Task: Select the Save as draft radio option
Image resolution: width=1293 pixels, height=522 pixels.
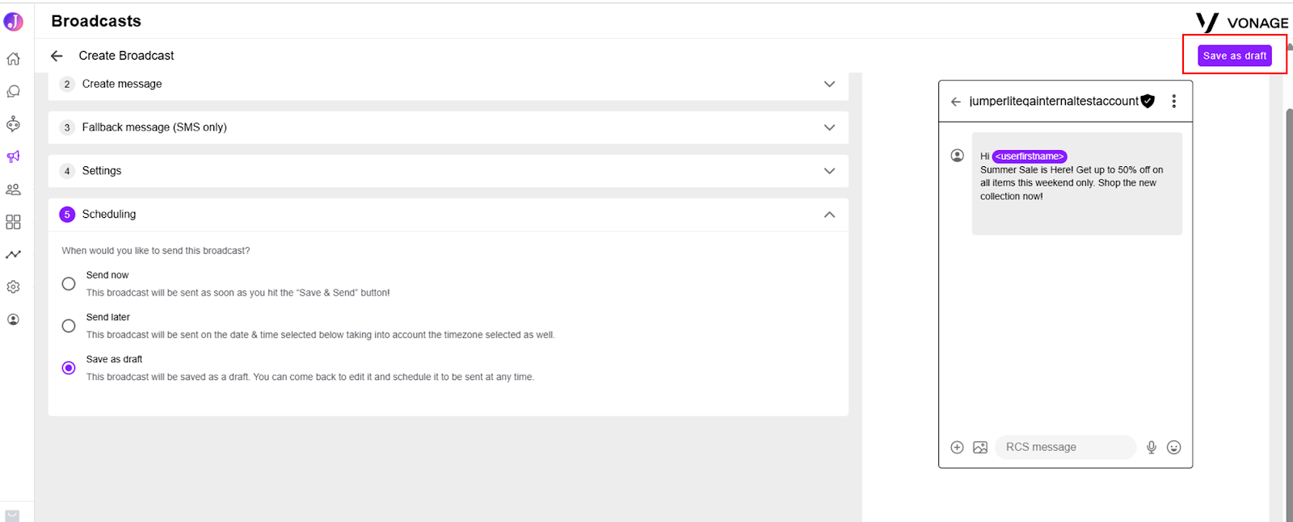Action: click(x=69, y=368)
